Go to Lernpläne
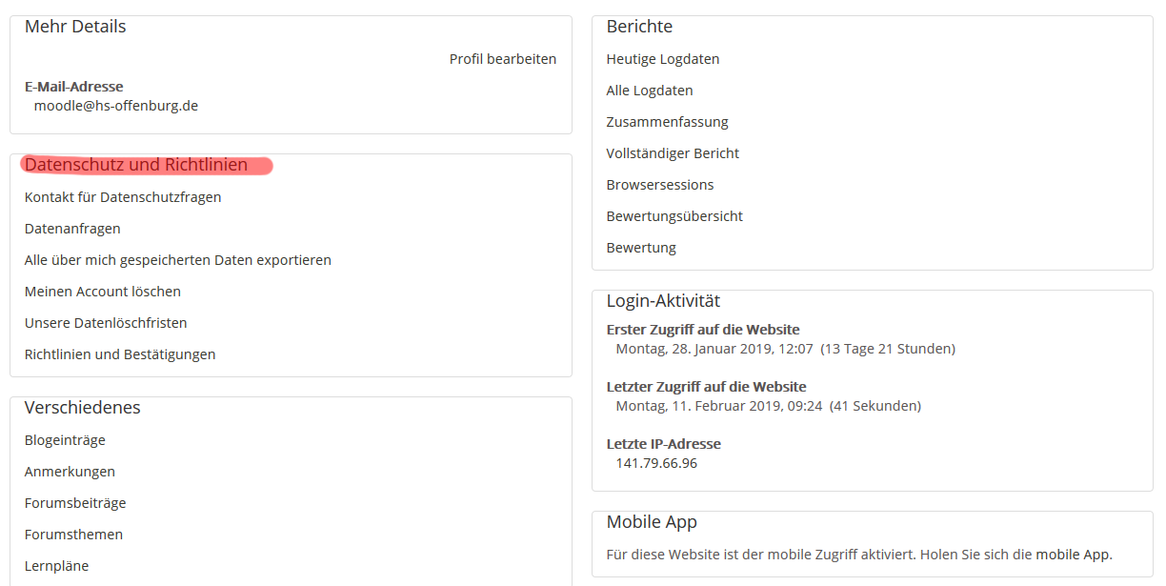Image resolution: width=1166 pixels, height=586 pixels. click(x=56, y=566)
